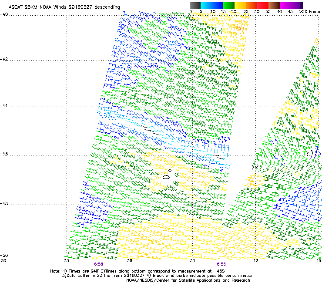Click the cyan-blue 5-15 knots color swatch

click(x=212, y=5)
